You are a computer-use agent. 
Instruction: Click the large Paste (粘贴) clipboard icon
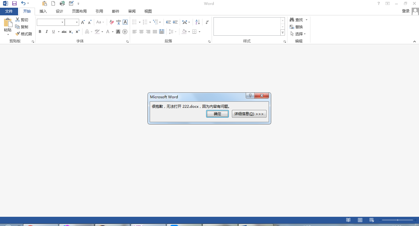point(8,22)
